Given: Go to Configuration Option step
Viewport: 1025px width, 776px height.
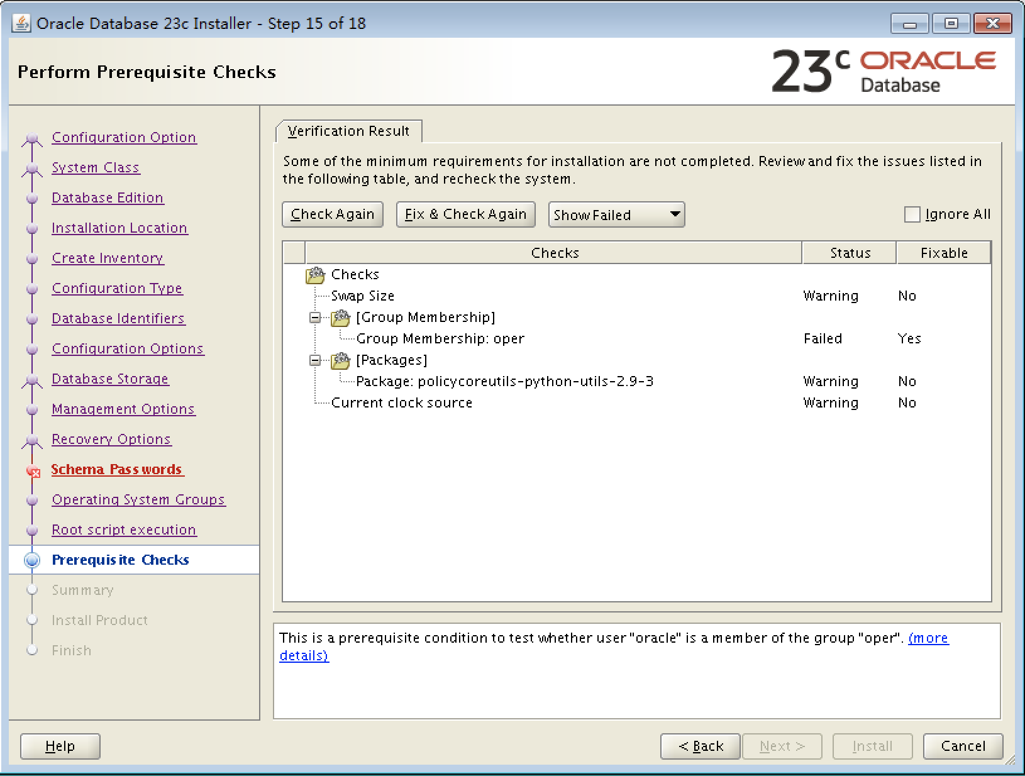Looking at the screenshot, I should pyautogui.click(x=124, y=137).
